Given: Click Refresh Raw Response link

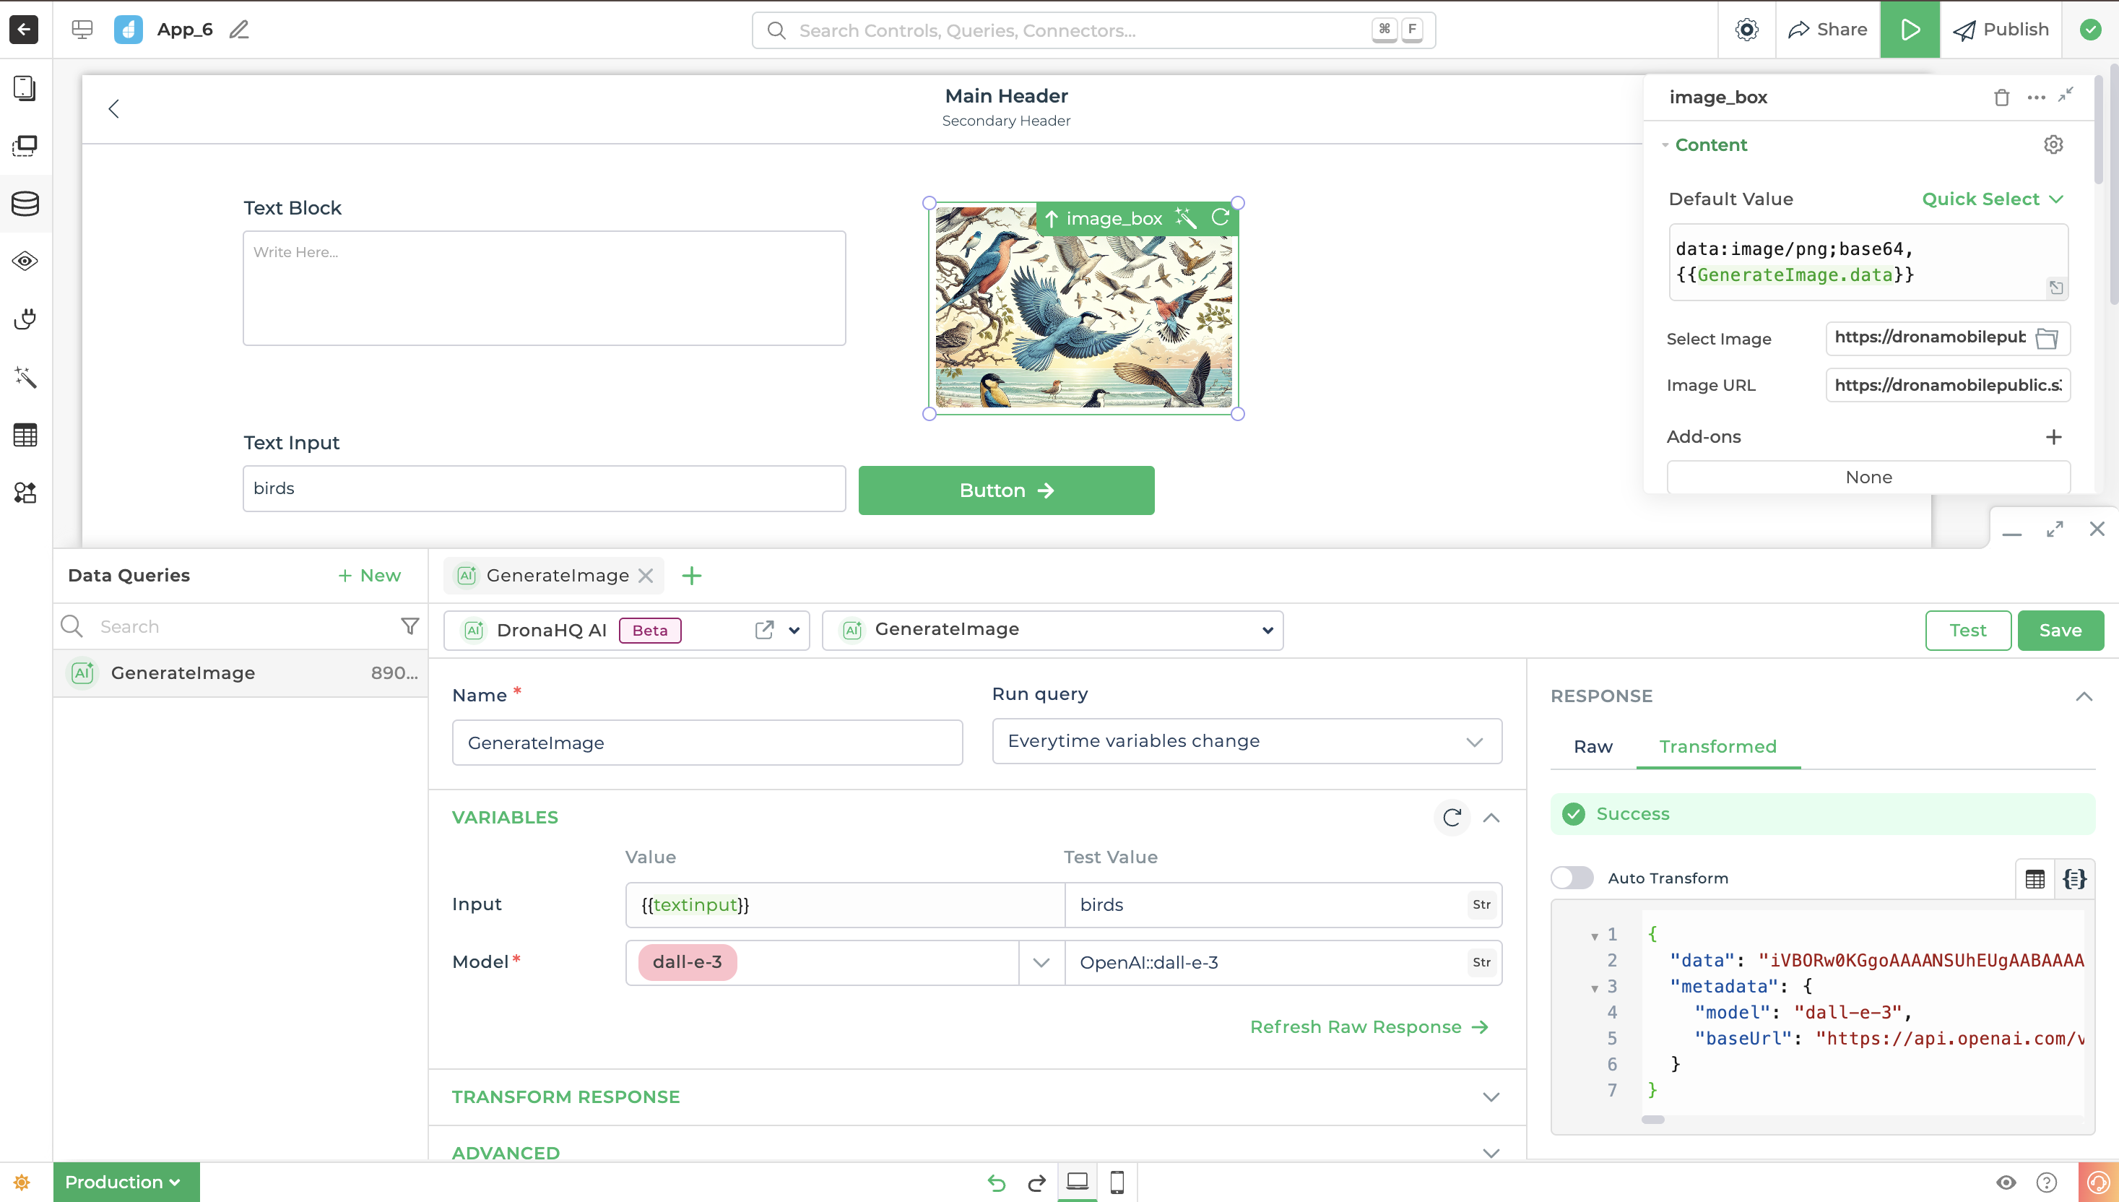Looking at the screenshot, I should click(x=1369, y=1027).
